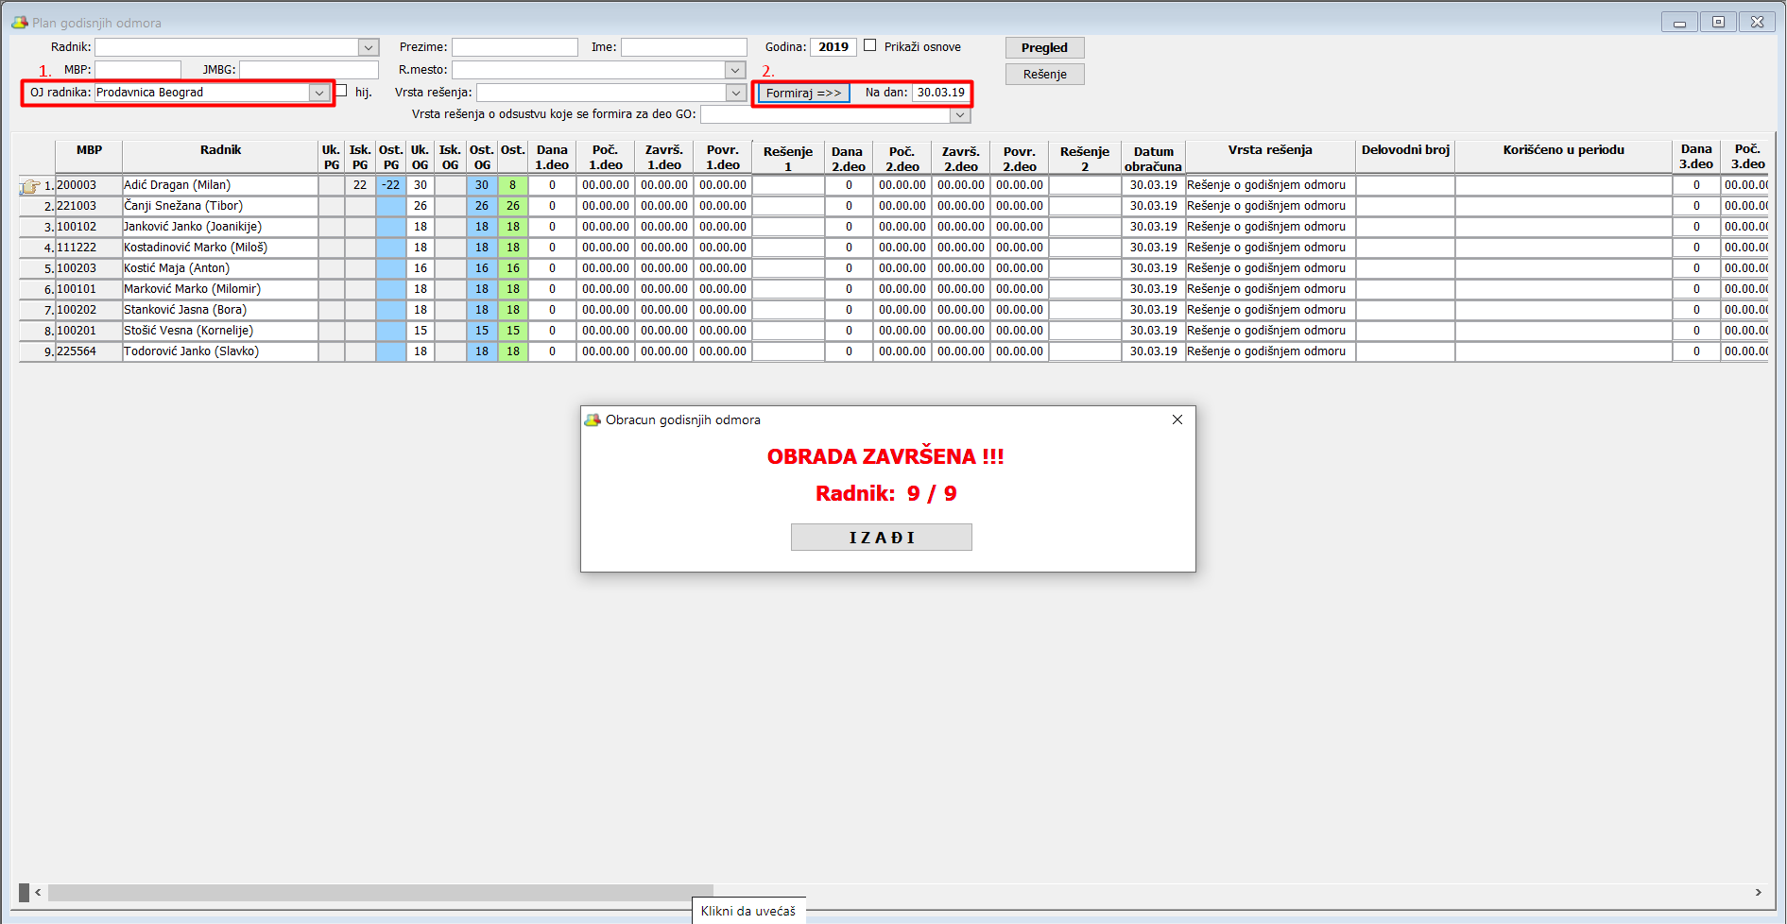Open the OJ radnika dropdown list
This screenshot has width=1787, height=924.
point(318,93)
